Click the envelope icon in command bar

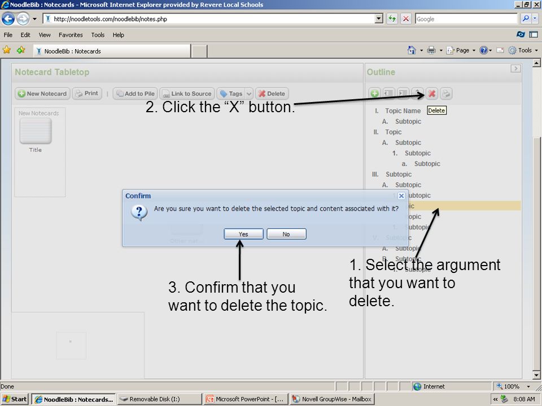pos(500,50)
